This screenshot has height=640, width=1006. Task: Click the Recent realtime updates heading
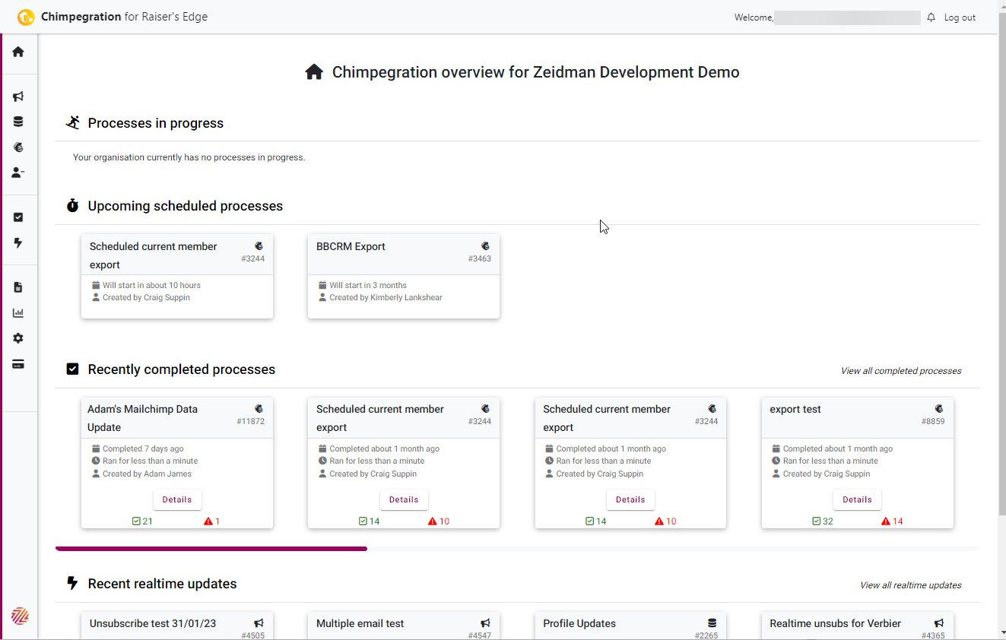click(x=163, y=584)
